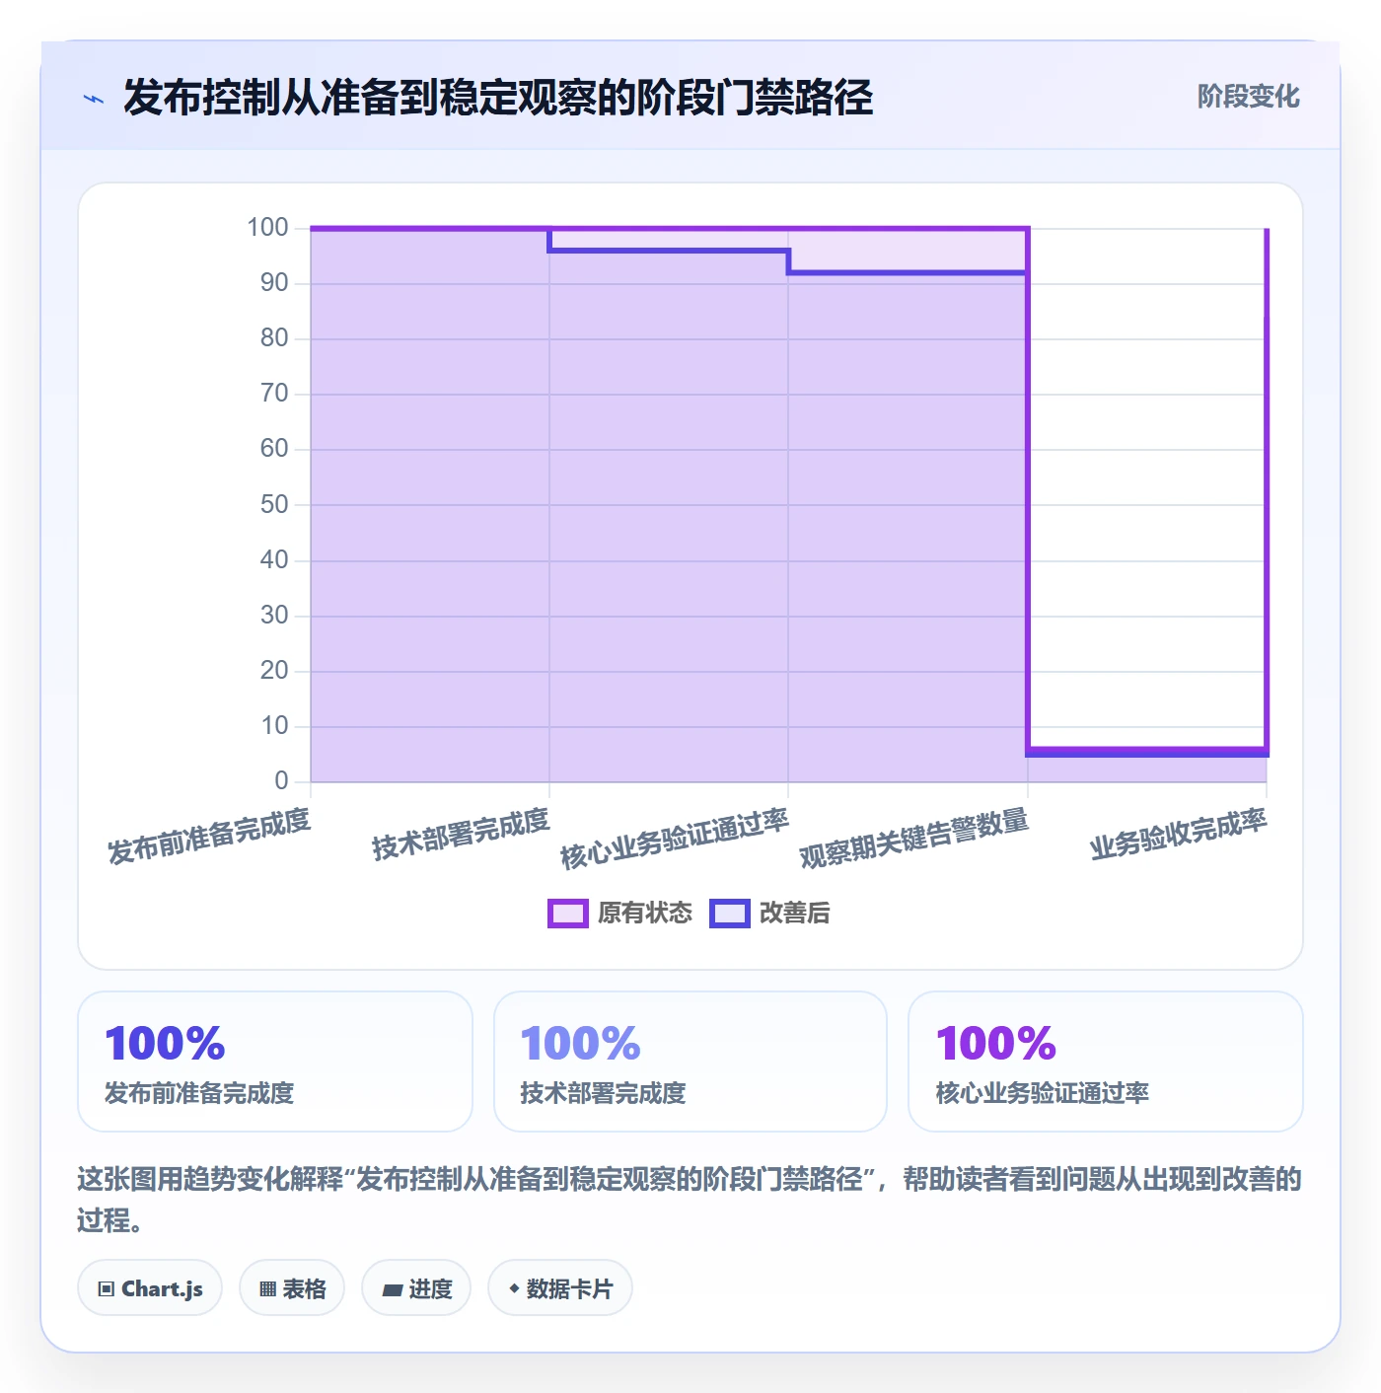The height and width of the screenshot is (1393, 1381).
Task: Click the description paragraph starting 这张图用趋势变化
Action: click(690, 1200)
